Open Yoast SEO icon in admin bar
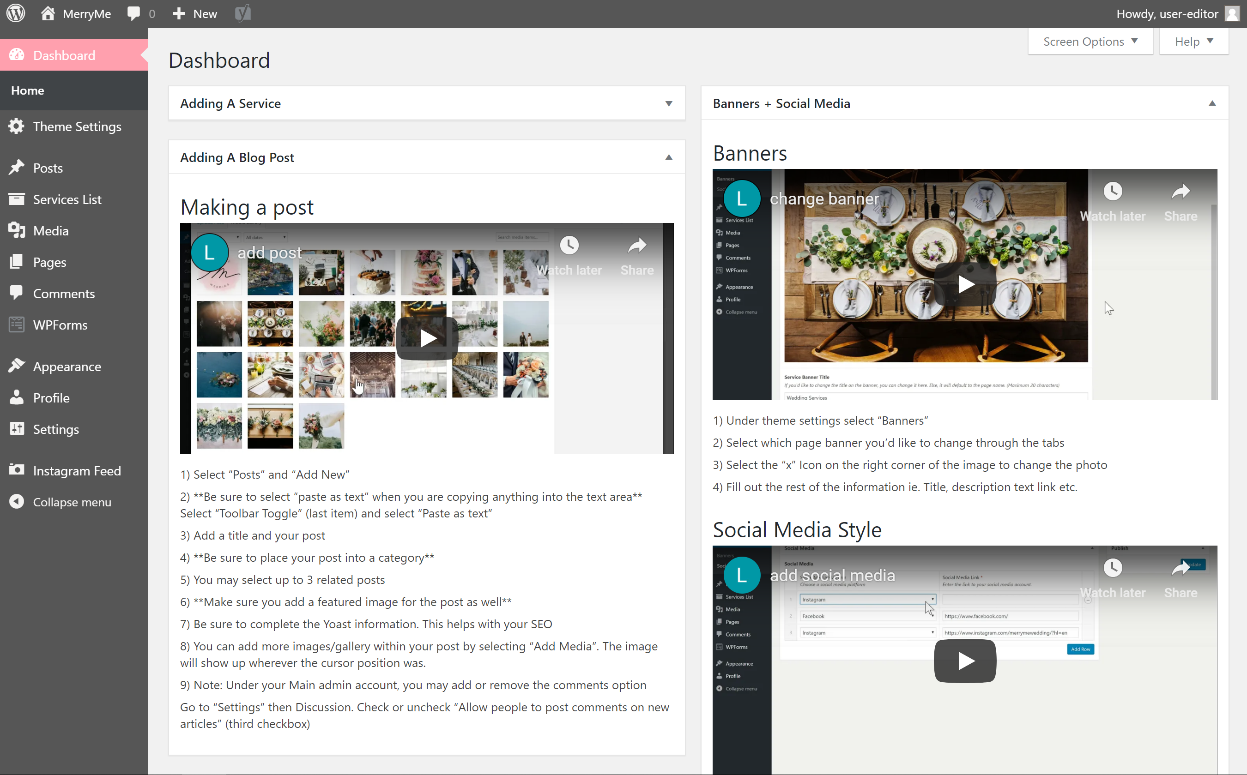Screen dimensions: 1247x775 coord(243,13)
